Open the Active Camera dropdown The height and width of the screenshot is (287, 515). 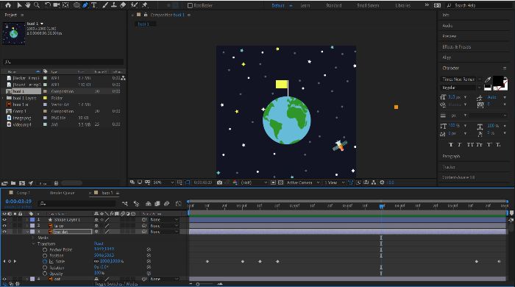coord(303,183)
